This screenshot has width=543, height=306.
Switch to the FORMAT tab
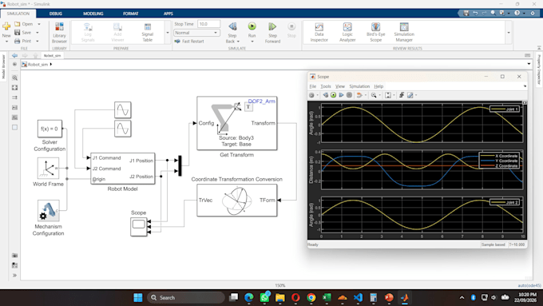pyautogui.click(x=130, y=14)
